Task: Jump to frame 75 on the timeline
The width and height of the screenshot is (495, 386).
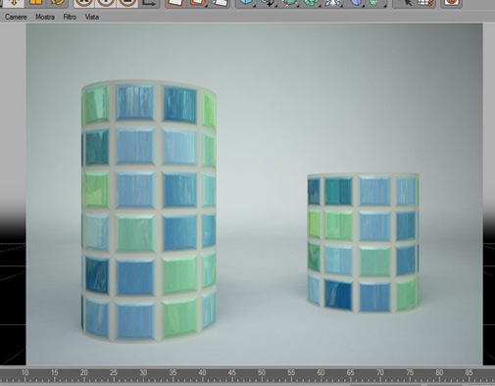Action: (x=410, y=372)
